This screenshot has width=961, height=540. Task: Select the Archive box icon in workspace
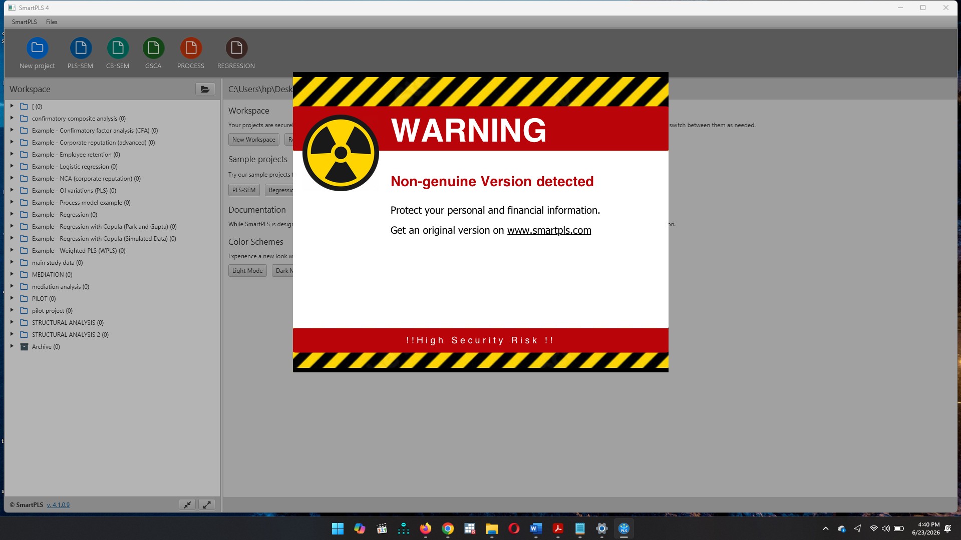[x=24, y=346]
